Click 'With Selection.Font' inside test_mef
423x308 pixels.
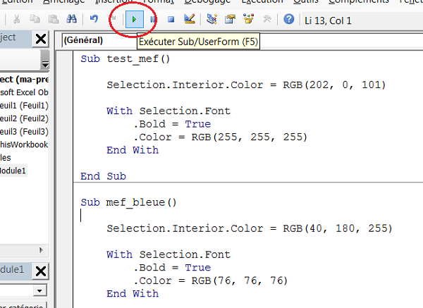168,111
